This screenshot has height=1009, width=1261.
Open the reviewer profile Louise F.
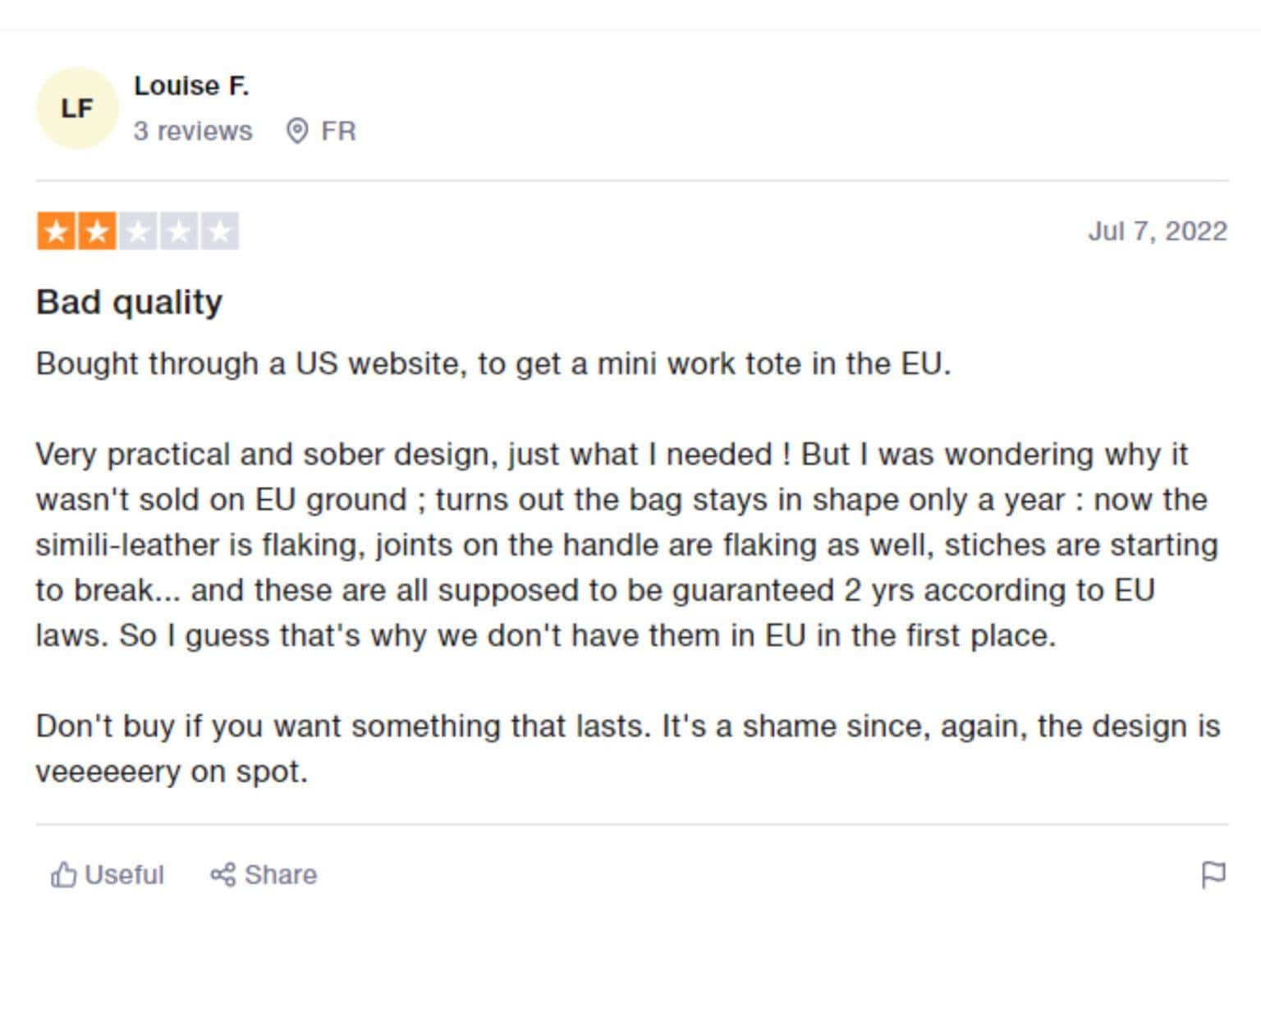194,85
